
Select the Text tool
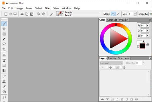(4, 60)
